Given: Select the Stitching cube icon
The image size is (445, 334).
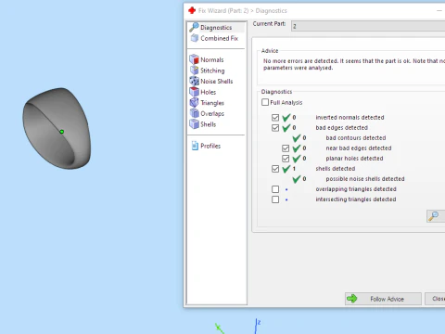Looking at the screenshot, I should 194,71.
